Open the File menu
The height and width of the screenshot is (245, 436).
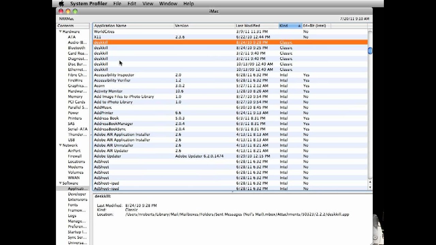pos(117,3)
